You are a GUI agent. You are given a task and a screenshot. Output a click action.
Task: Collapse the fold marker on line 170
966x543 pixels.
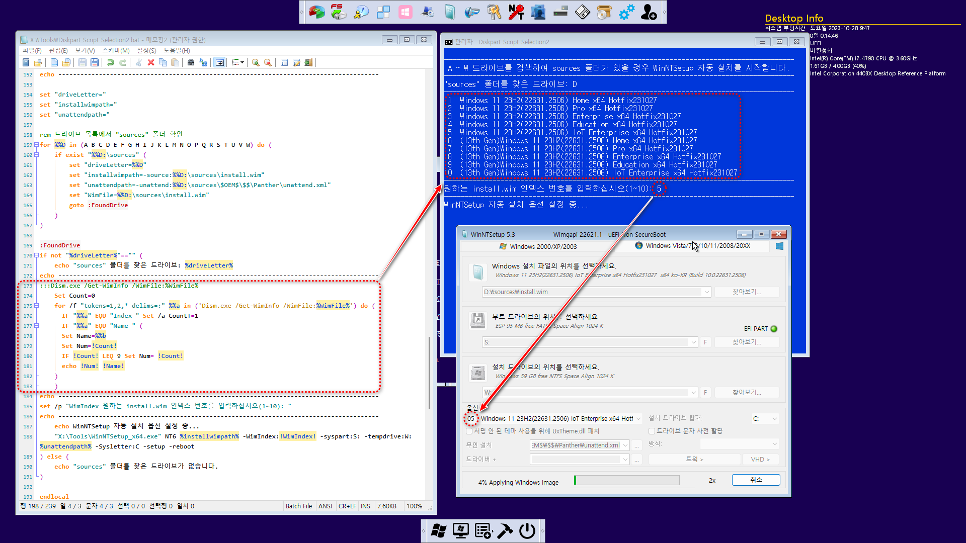[x=36, y=255]
